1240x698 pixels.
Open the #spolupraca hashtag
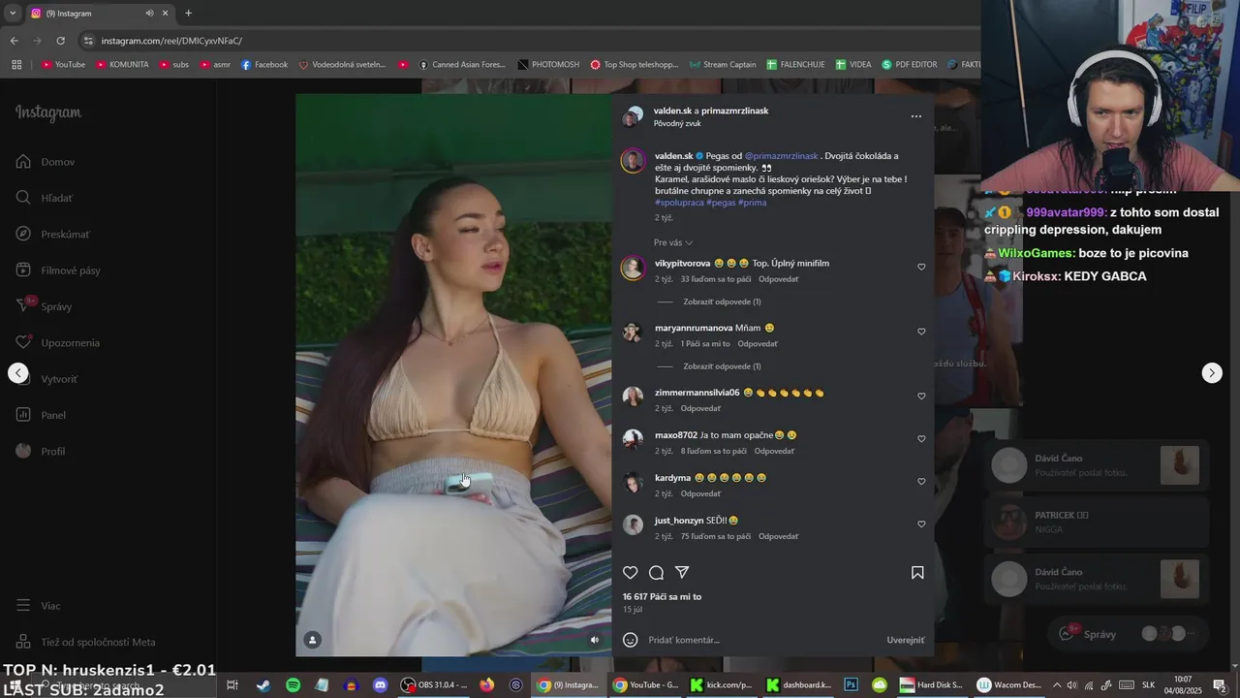678,203
